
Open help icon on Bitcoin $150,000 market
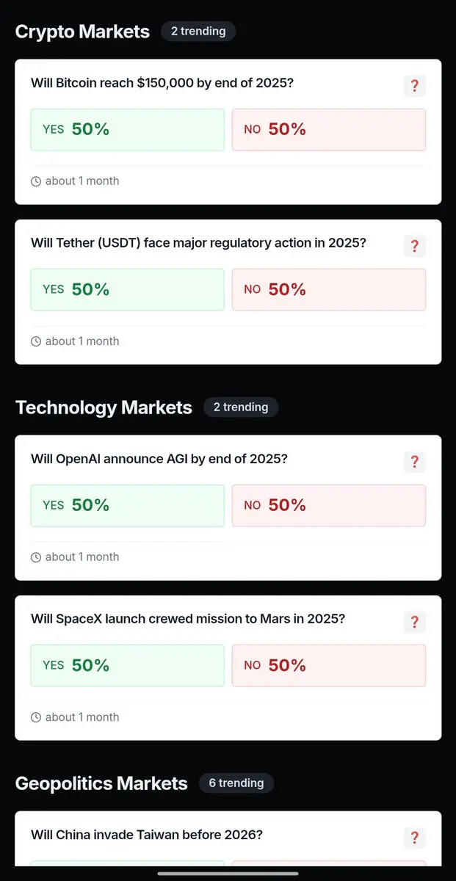coord(414,86)
